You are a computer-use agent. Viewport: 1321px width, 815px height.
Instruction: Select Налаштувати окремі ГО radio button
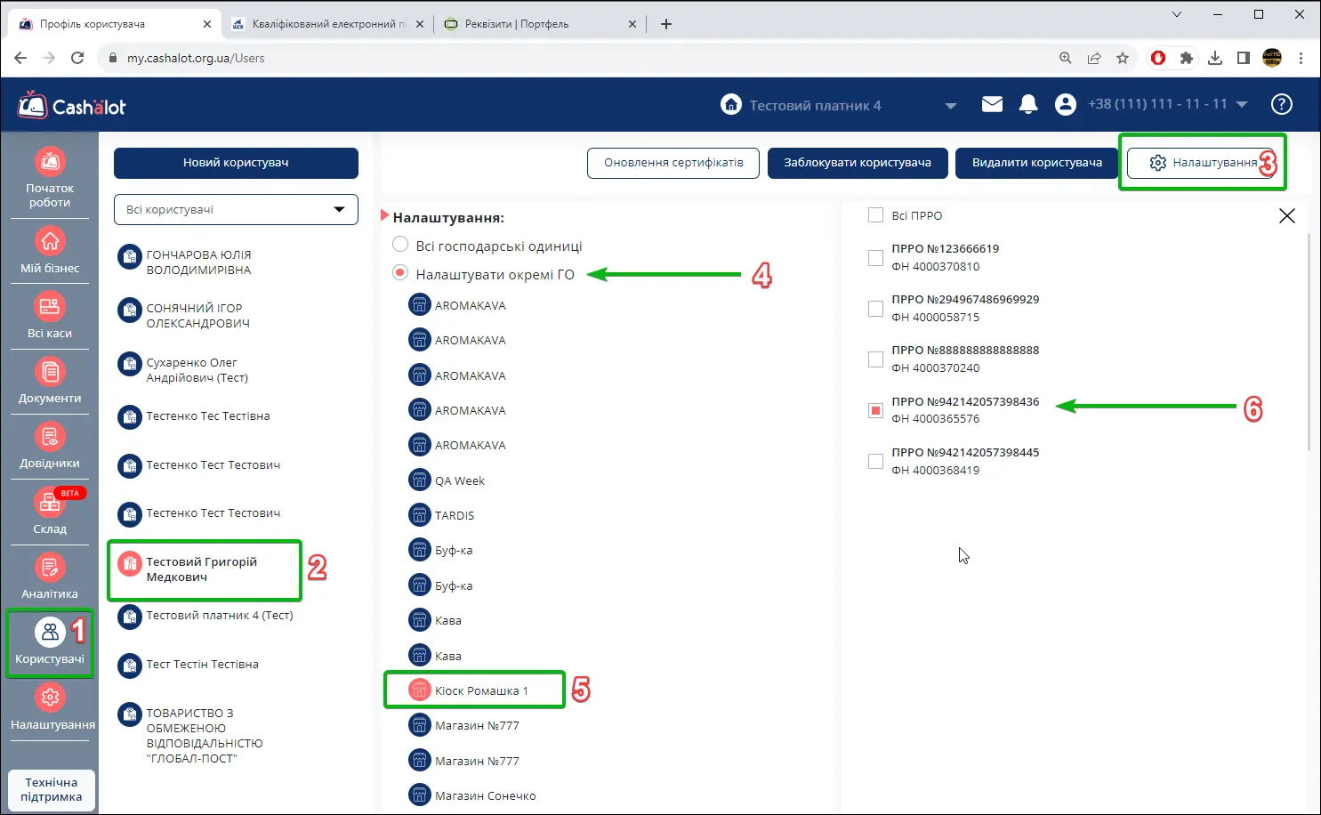400,273
